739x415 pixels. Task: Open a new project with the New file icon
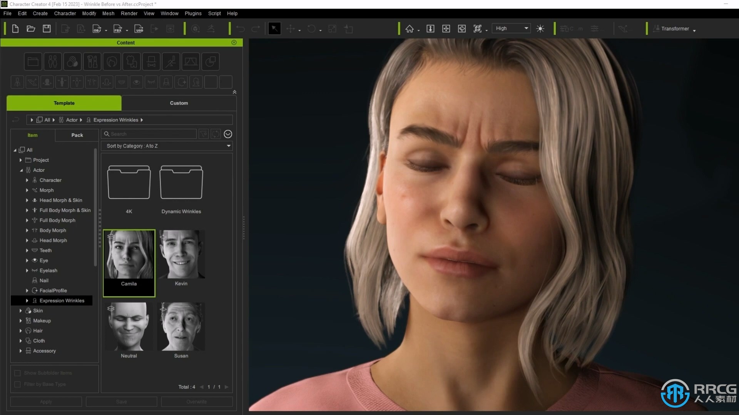tap(15, 28)
